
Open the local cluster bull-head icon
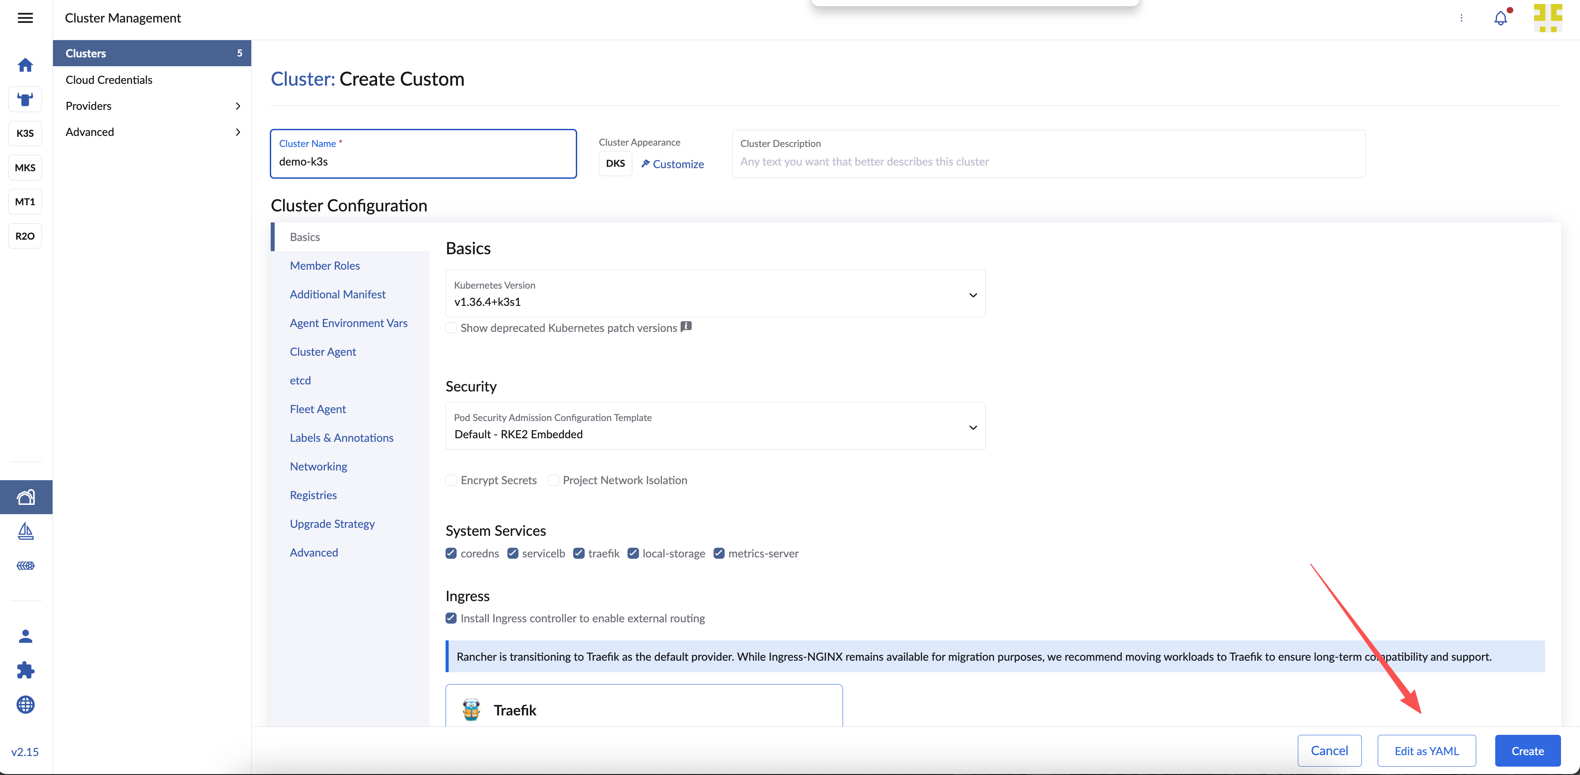[x=25, y=99]
